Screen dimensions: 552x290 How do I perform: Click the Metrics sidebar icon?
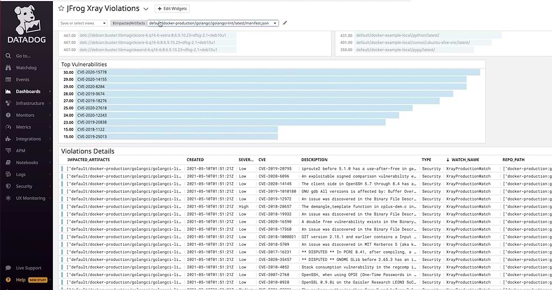click(8, 127)
